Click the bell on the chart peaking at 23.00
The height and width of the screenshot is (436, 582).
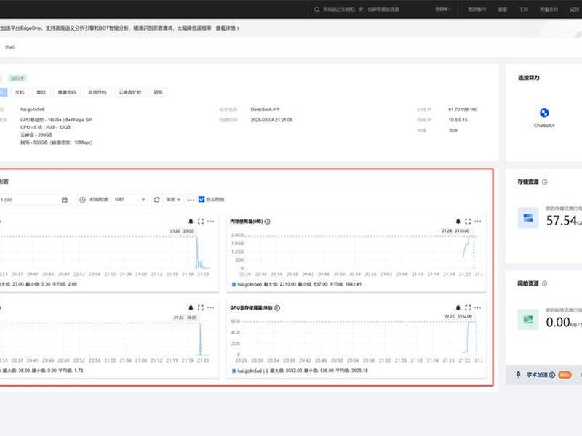pyautogui.click(x=191, y=222)
